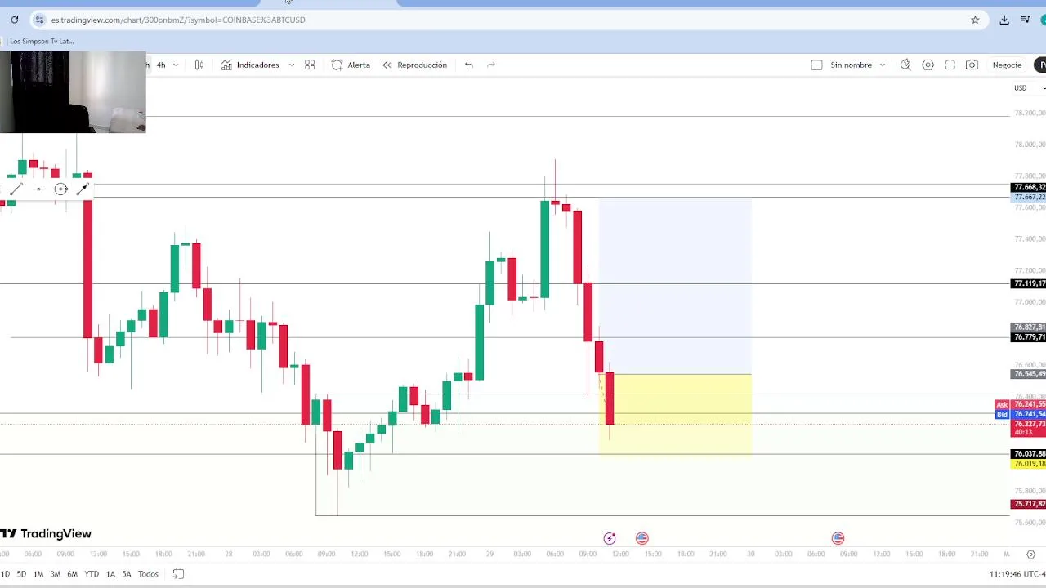Select the YTD date range
This screenshot has height=588, width=1046.
pos(92,574)
